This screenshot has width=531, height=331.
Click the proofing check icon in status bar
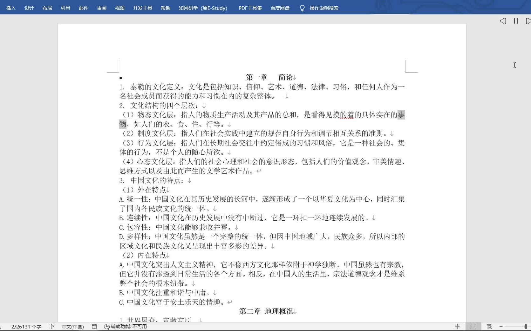click(52, 326)
